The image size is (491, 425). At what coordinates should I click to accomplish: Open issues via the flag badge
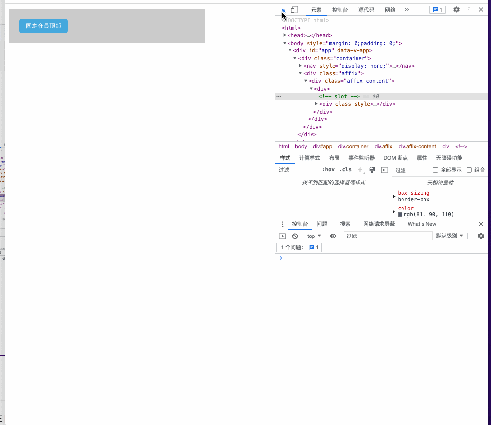pos(437,9)
